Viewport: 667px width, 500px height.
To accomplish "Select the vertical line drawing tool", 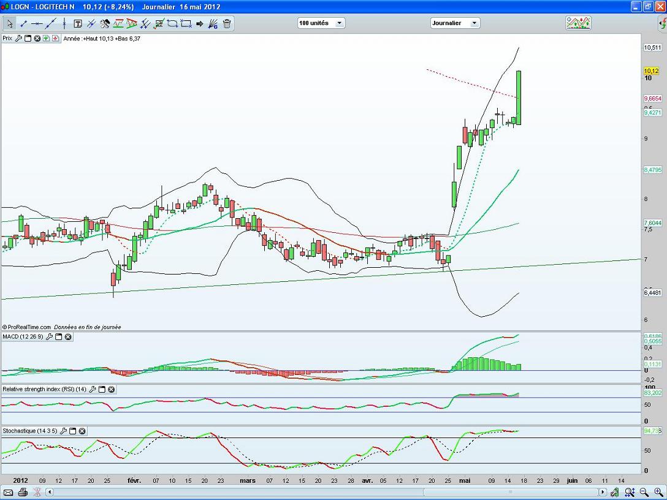I will [x=64, y=24].
